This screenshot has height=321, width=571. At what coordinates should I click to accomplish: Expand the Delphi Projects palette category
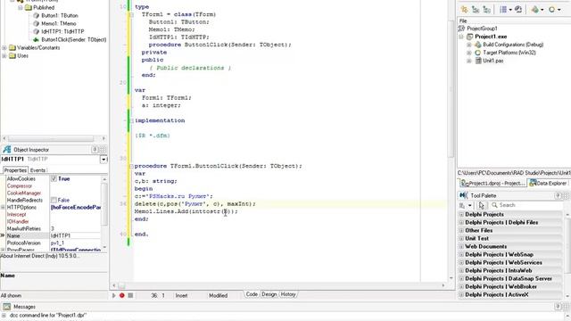tap(461, 214)
